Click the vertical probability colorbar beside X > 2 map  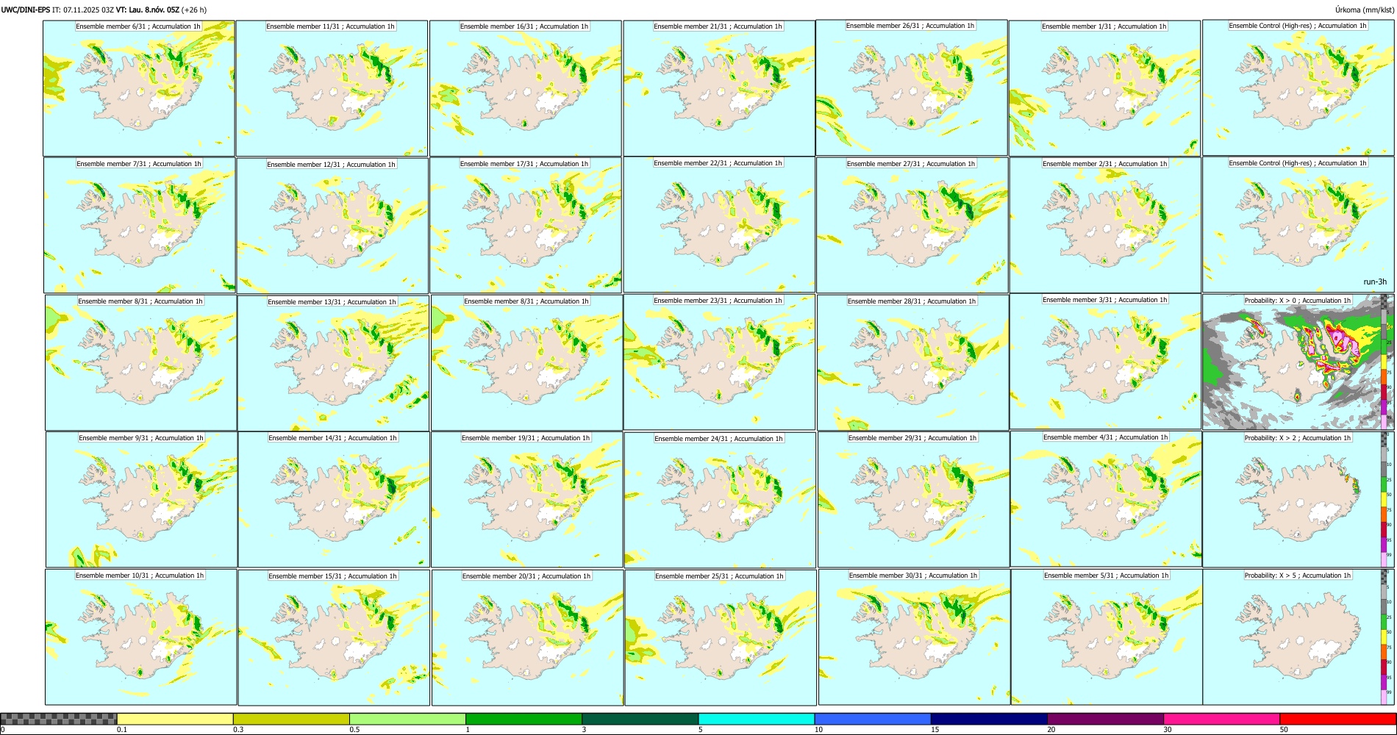click(1384, 499)
